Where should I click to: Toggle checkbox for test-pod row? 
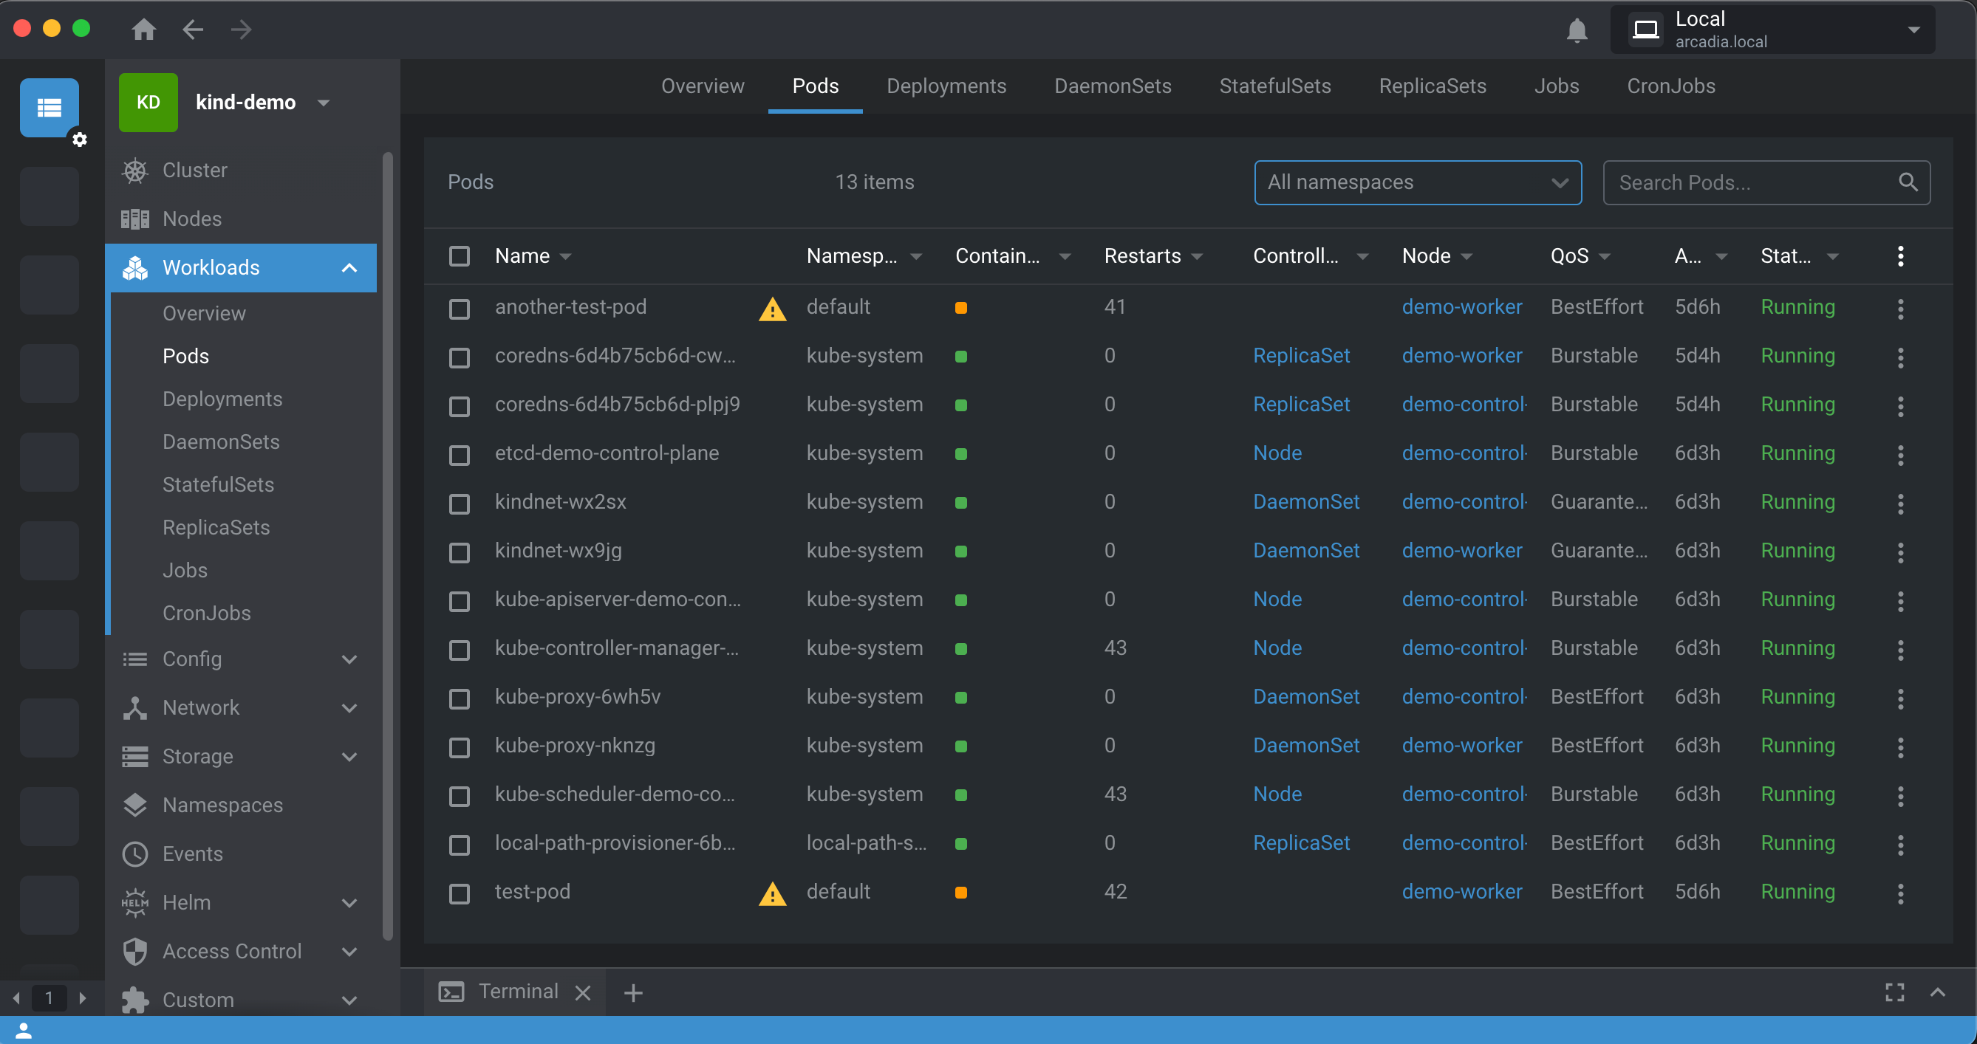coord(462,893)
